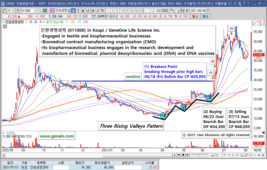Click the title bar layout window icon
Image resolution: width=267 pixels, height=170 pixels.
(x=230, y=4)
